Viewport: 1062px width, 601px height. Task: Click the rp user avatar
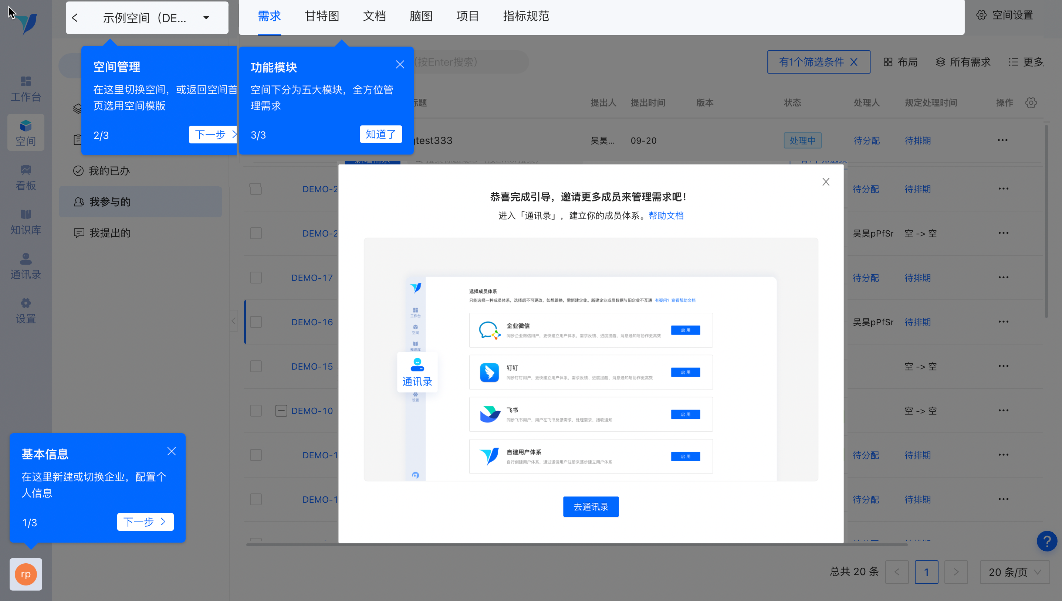26,574
